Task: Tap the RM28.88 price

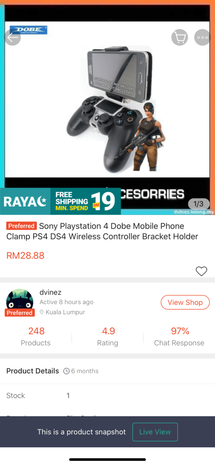Action: 25,255
